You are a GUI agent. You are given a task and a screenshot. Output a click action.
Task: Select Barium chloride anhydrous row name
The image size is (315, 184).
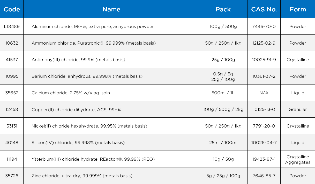87,76
